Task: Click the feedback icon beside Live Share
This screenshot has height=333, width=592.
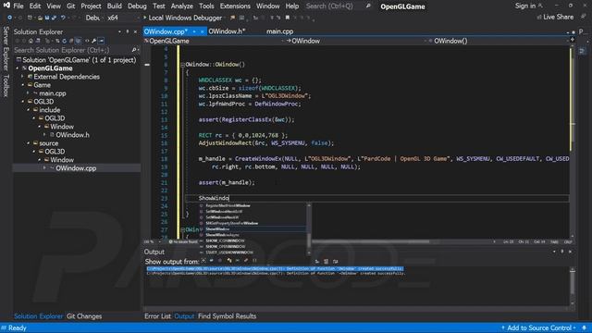Action: (583, 17)
